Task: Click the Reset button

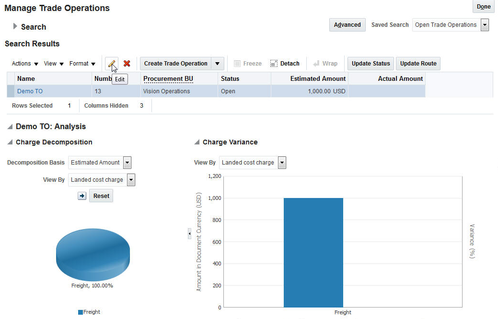Action: tap(101, 196)
